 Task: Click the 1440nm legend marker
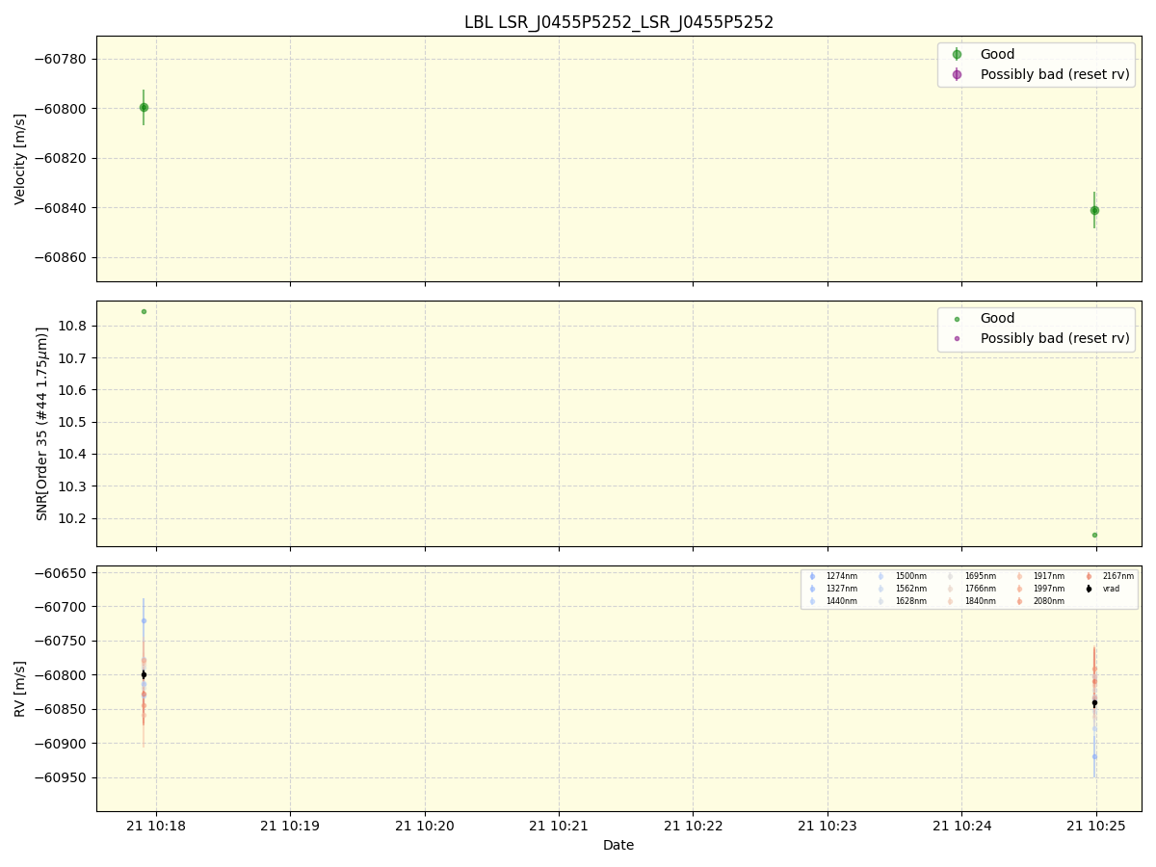coord(812,601)
